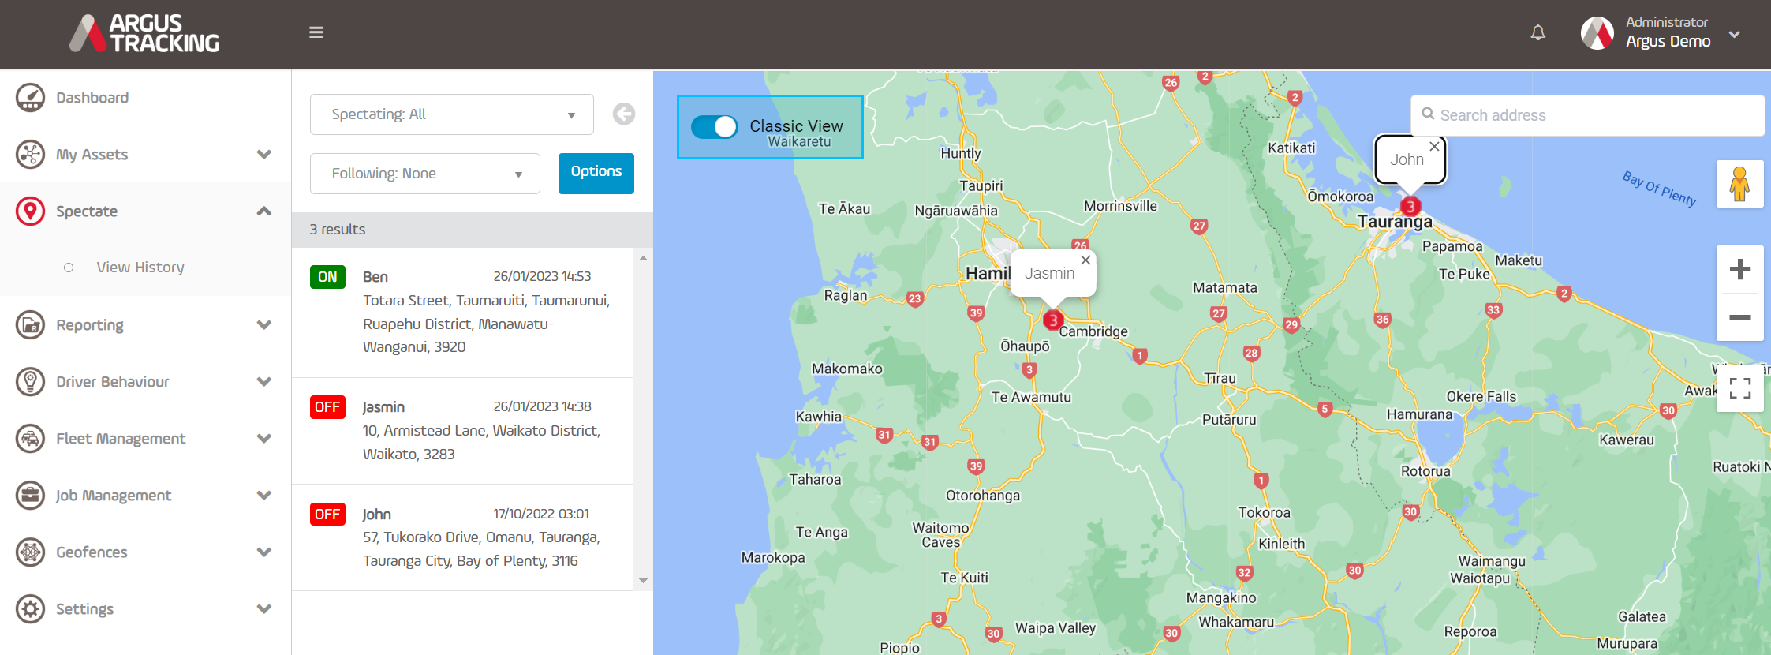The width and height of the screenshot is (1771, 655).
Task: Click the Jasmin red map marker
Action: 1052,320
